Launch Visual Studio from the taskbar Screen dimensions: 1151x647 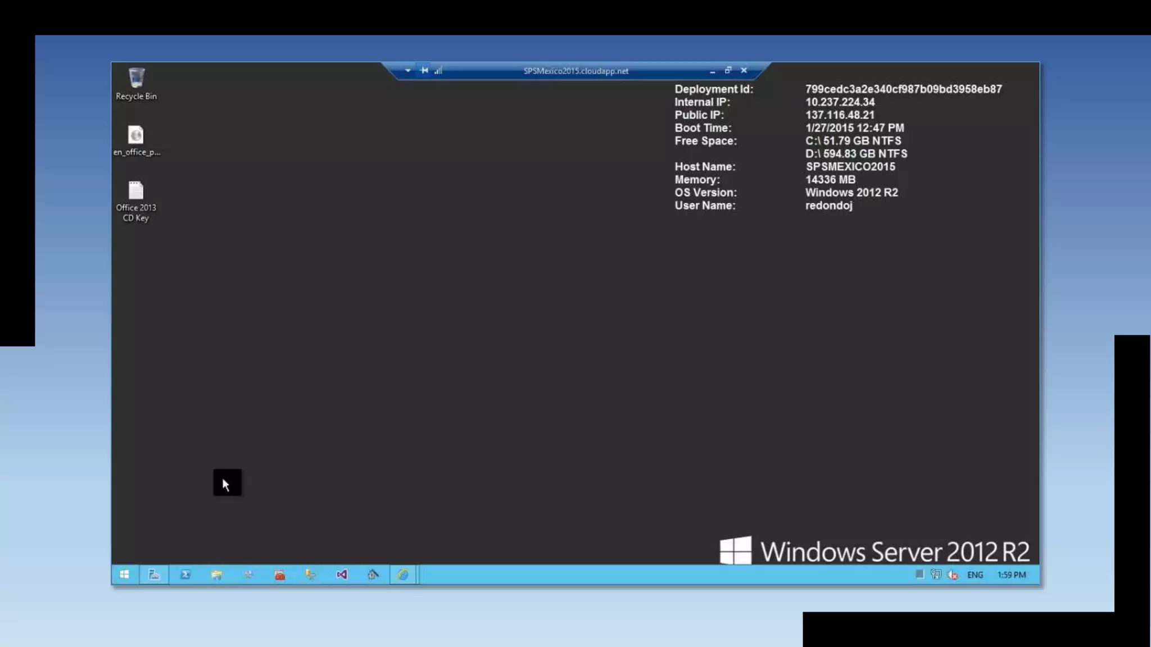342,575
